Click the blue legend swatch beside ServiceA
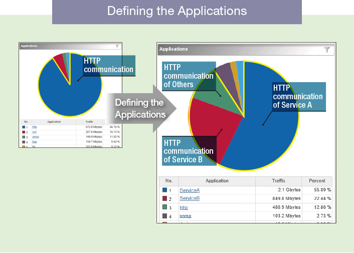Image resolution: width=354 pixels, height=253 pixels. pyautogui.click(x=164, y=190)
